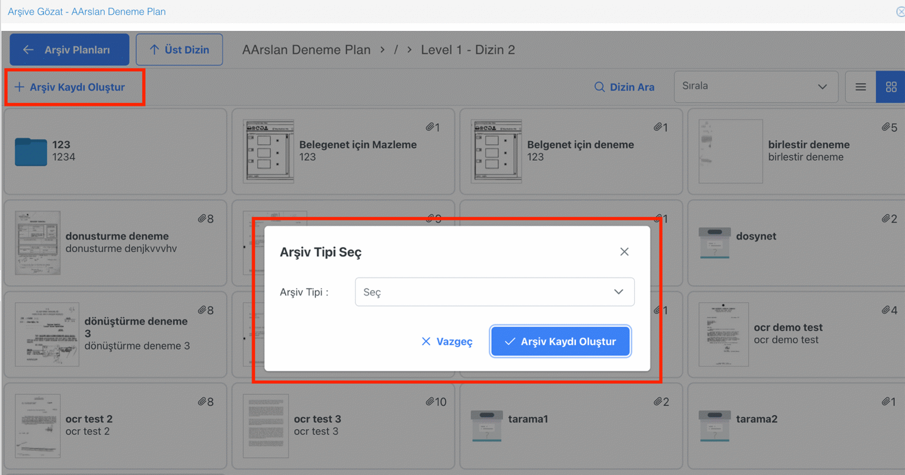Expand the Arşiv Tipi select dropdown

click(x=494, y=292)
